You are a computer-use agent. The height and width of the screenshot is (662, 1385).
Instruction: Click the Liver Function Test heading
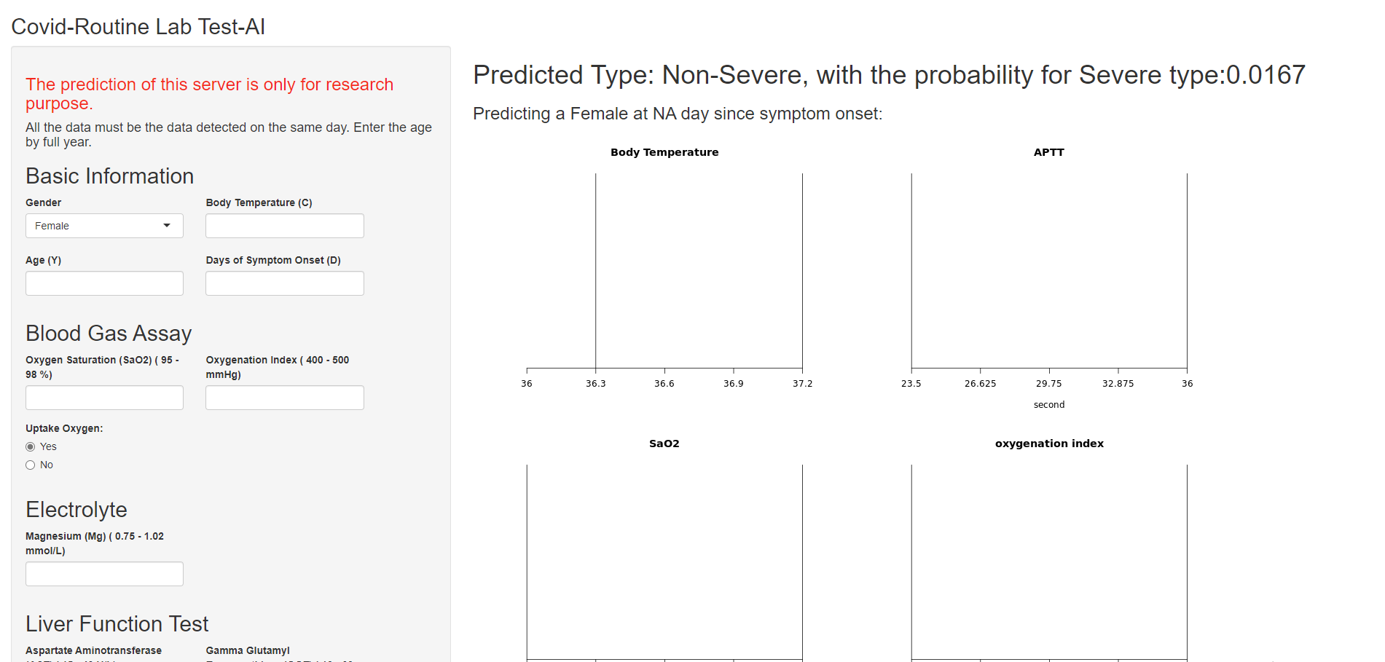[117, 624]
